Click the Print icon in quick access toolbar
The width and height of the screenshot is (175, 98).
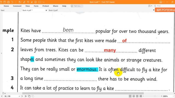(8, 2)
